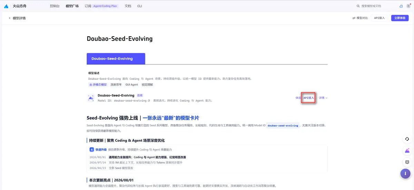Click the 快速升级 label
The width and height of the screenshot is (414, 190).
(x=101, y=150)
